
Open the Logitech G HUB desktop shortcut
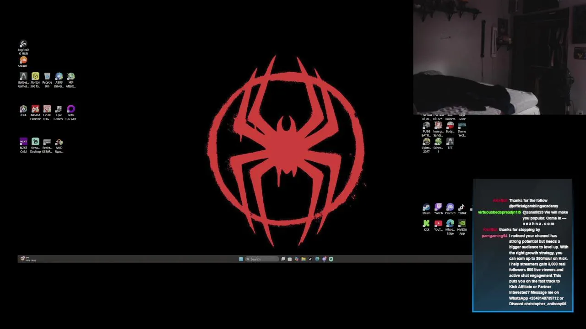tap(23, 48)
